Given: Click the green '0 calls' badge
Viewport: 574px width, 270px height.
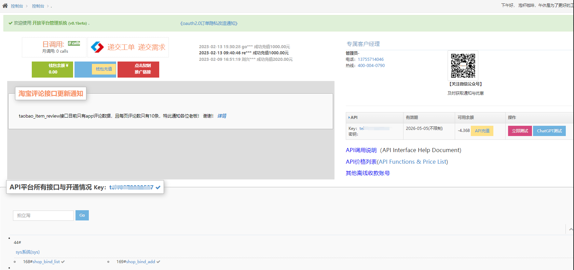Looking at the screenshot, I should 74,43.
